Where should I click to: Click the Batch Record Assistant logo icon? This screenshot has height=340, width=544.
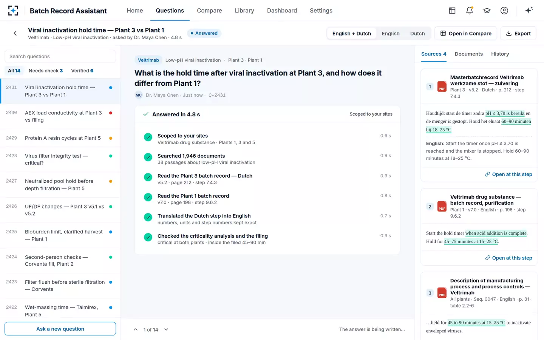click(13, 11)
